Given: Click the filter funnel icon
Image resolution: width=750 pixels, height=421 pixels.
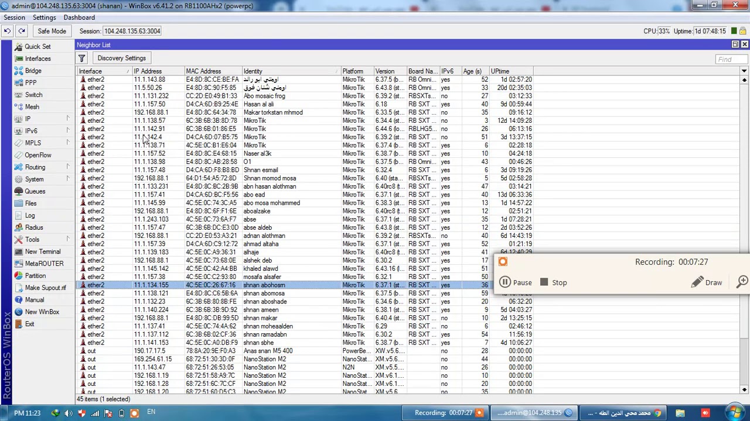Looking at the screenshot, I should (x=82, y=58).
